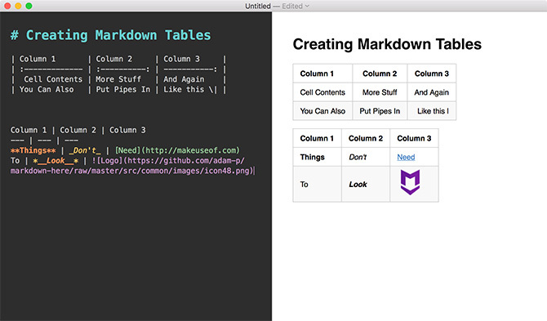Click 'Column 3' in first editor table header
Screen dimensions: 547x321
[x=181, y=59]
